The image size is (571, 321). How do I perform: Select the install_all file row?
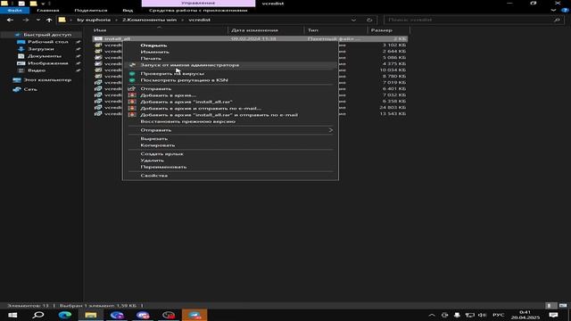(250, 38)
